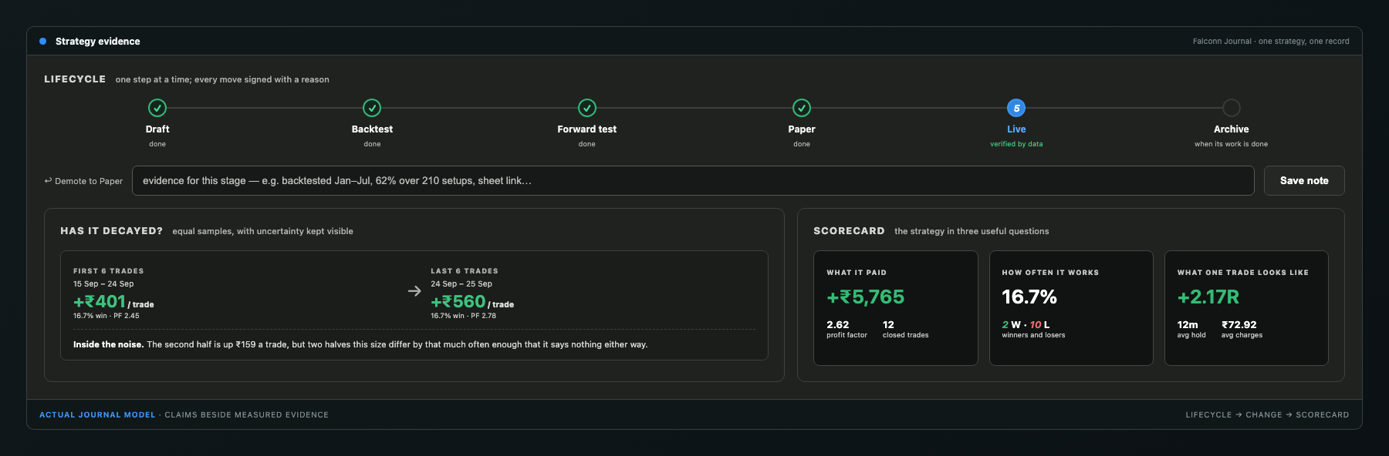The width and height of the screenshot is (1389, 456).
Task: Click the blue dot beside Strategy evidence
Action: point(43,42)
